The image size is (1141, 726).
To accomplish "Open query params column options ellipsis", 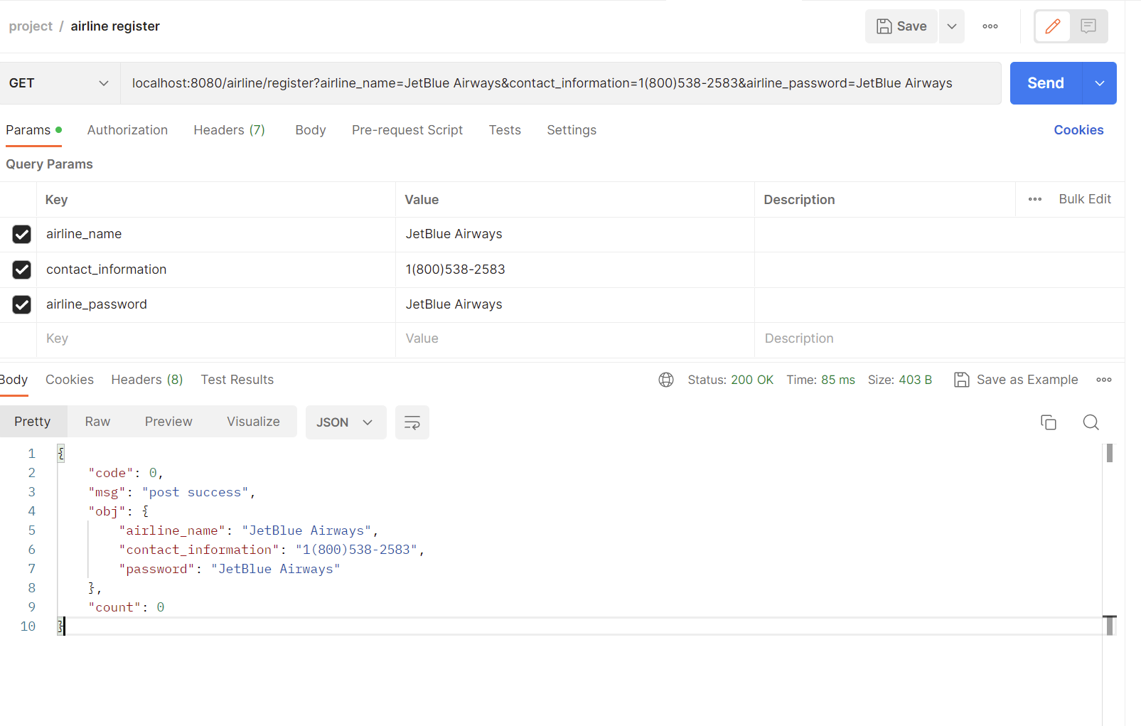I will click(x=1035, y=200).
